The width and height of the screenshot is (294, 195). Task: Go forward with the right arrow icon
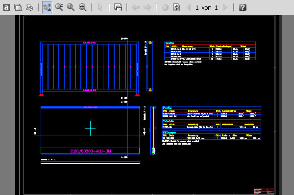[147, 7]
